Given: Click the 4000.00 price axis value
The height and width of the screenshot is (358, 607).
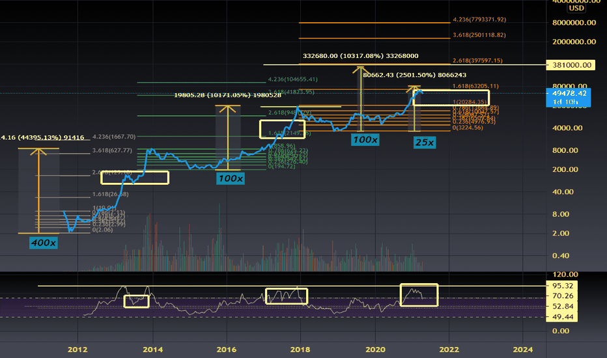Looking at the screenshot, I should 567,128.
